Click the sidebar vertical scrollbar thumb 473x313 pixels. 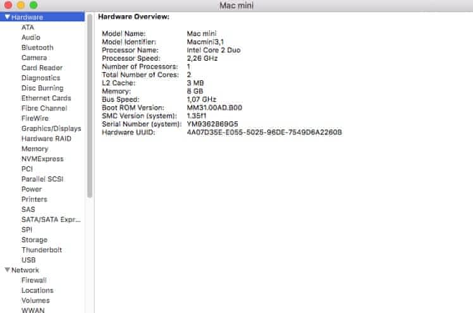(x=90, y=106)
